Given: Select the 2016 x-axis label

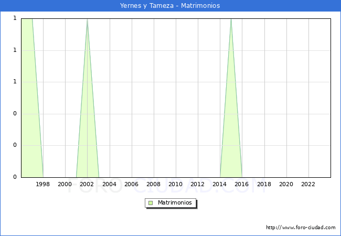Looking at the screenshot, I should point(242,184).
